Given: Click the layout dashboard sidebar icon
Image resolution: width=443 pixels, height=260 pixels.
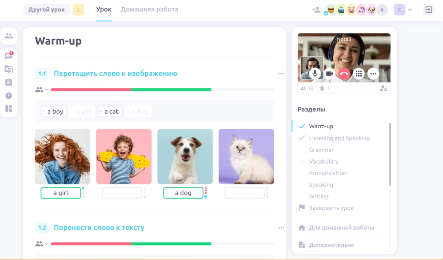Looking at the screenshot, I should coord(9,108).
